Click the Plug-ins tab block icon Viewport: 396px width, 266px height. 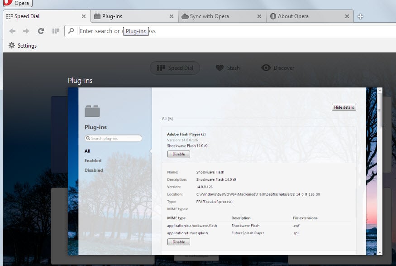point(97,16)
